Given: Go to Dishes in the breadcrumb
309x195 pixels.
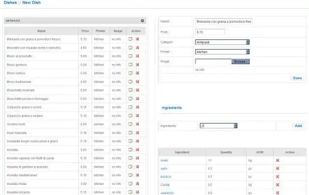Looking at the screenshot, I should pos(10,2).
